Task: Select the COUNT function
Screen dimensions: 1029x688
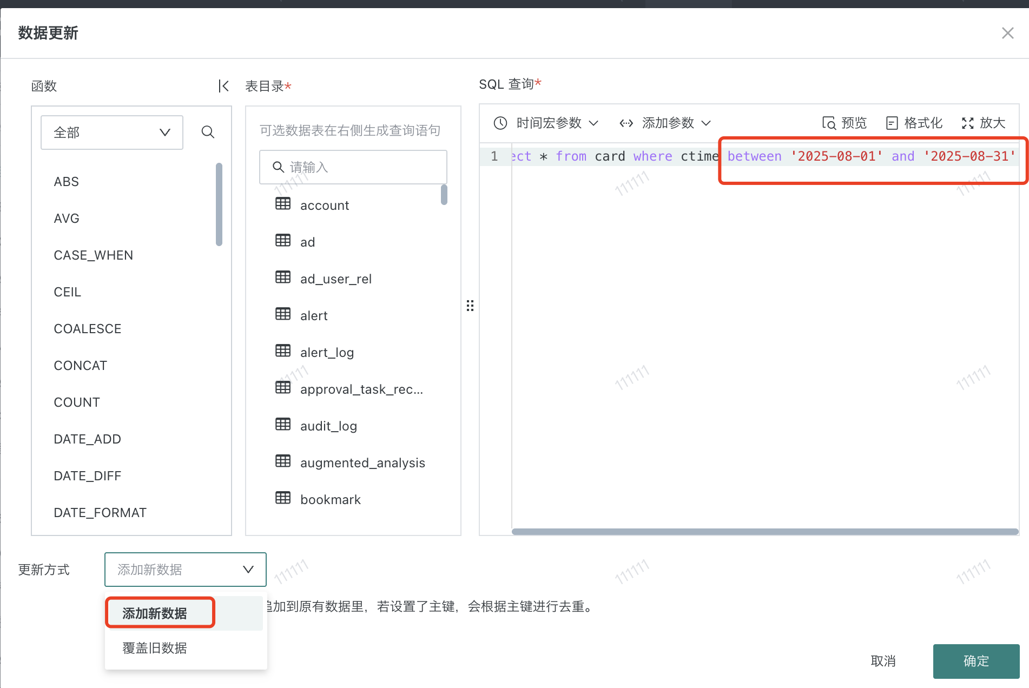Action: click(x=77, y=402)
